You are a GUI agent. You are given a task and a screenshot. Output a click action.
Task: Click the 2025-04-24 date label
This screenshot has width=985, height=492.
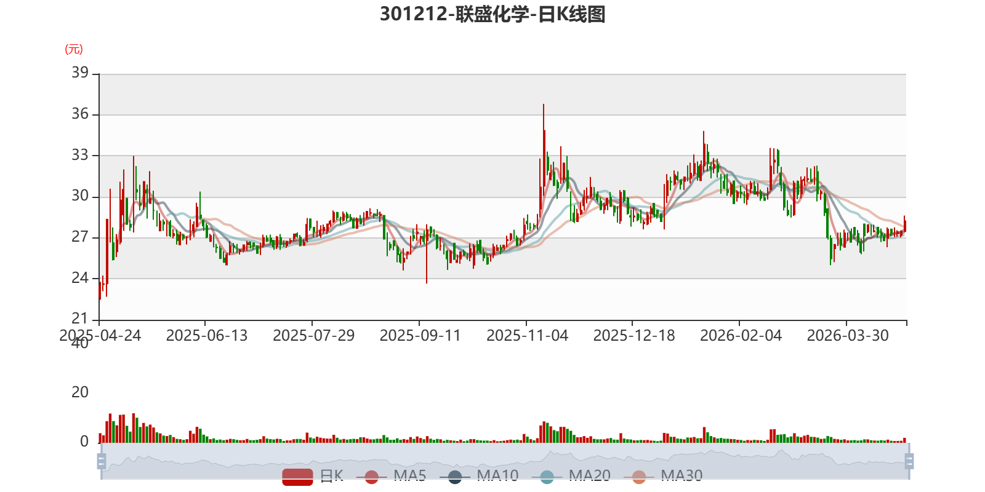(100, 335)
